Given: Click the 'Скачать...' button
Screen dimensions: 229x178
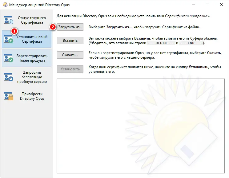Looking at the screenshot, I should [x=70, y=55].
